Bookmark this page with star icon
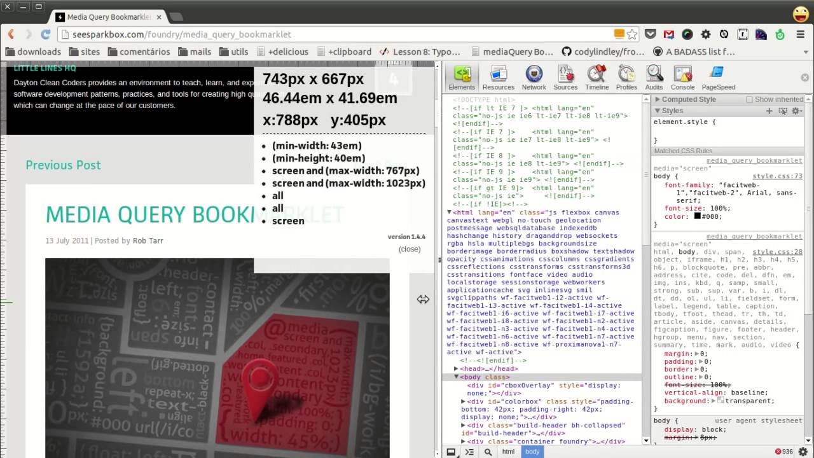This screenshot has height=458, width=814. [x=632, y=34]
